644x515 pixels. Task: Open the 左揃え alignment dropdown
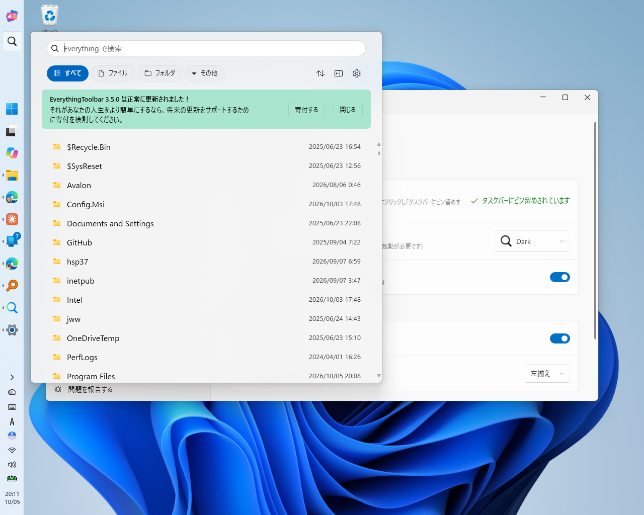(x=547, y=374)
